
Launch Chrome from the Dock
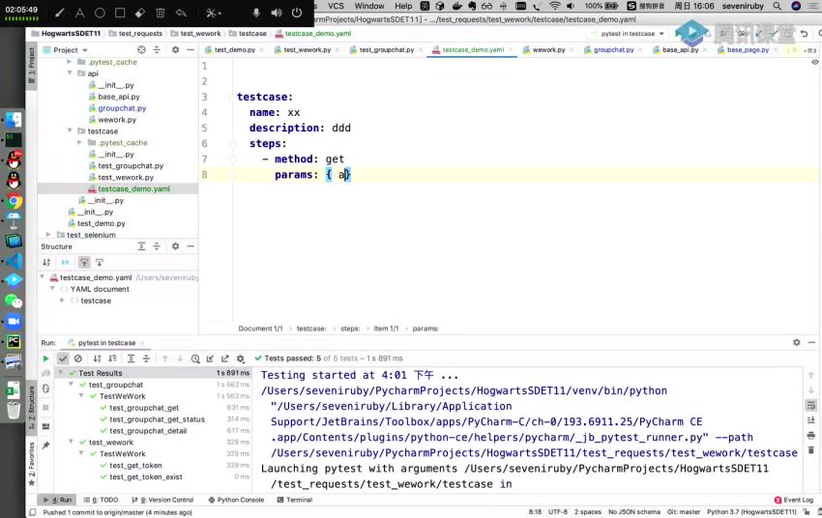pyautogui.click(x=15, y=201)
